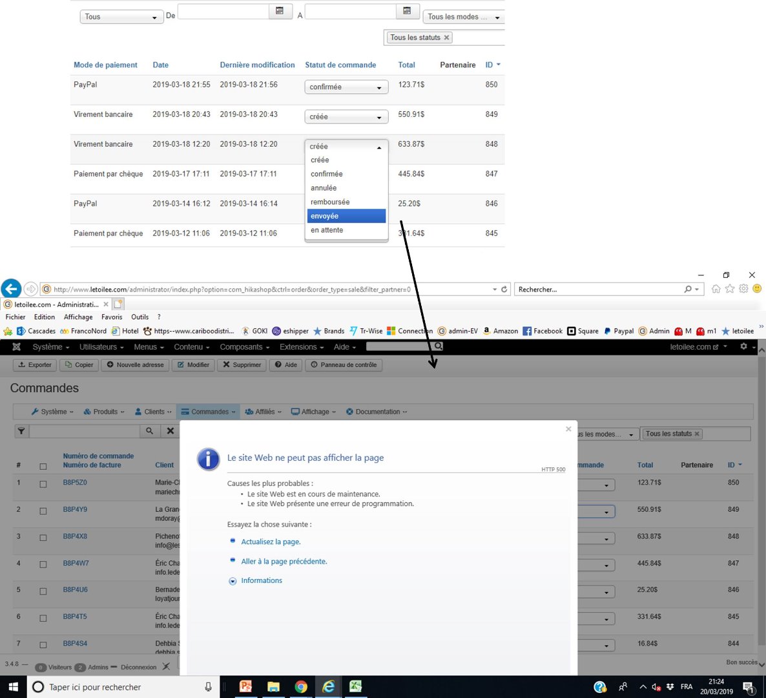Click the Rechercher browser search field

[x=599, y=290]
